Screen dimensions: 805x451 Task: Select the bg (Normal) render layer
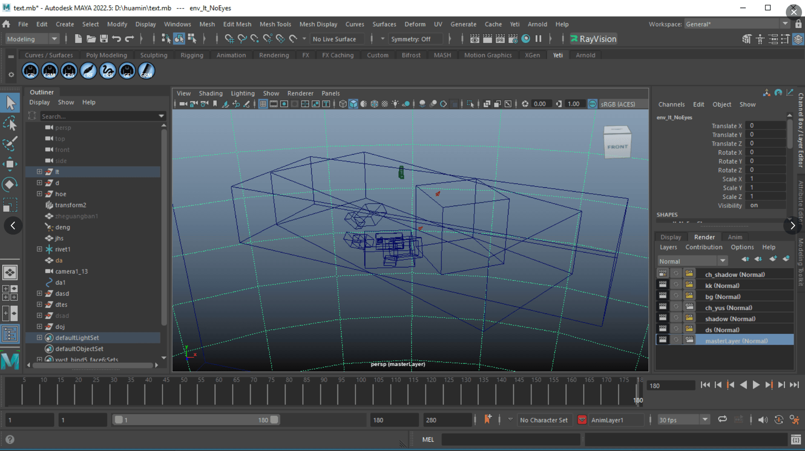[x=723, y=297]
